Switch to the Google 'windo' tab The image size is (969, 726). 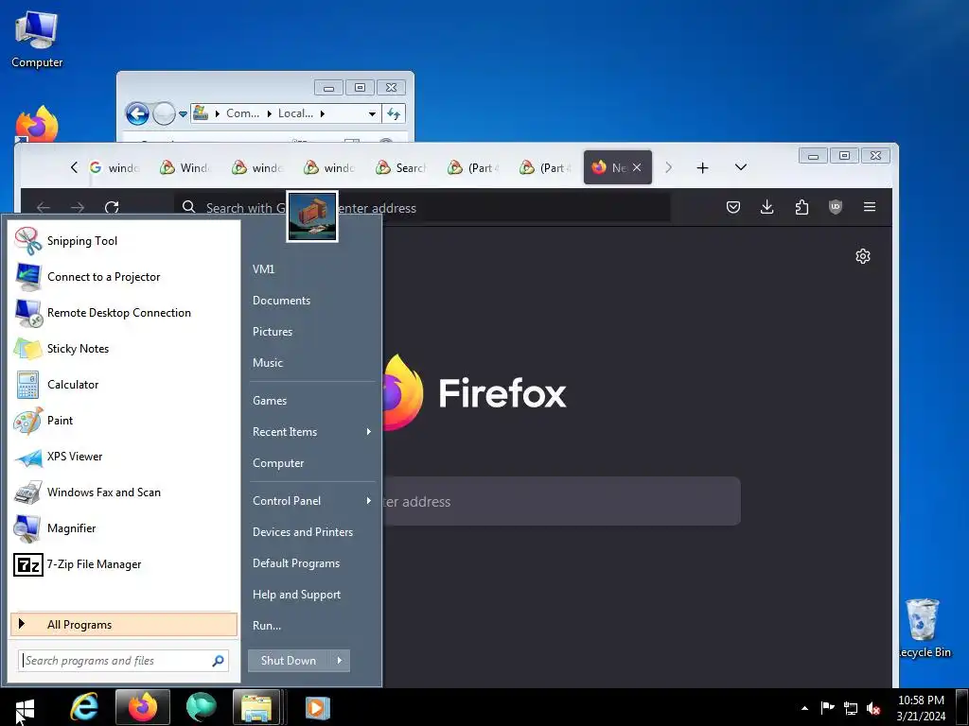click(x=115, y=167)
